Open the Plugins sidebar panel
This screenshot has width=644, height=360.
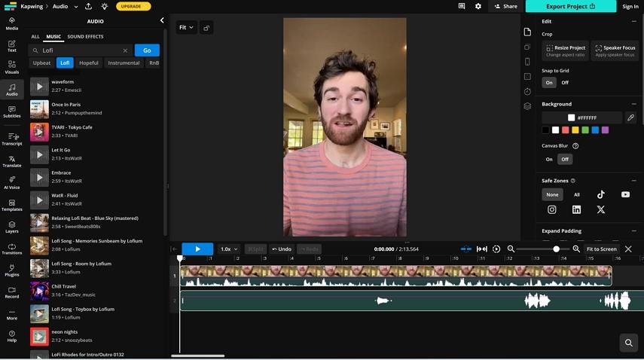click(x=11, y=270)
